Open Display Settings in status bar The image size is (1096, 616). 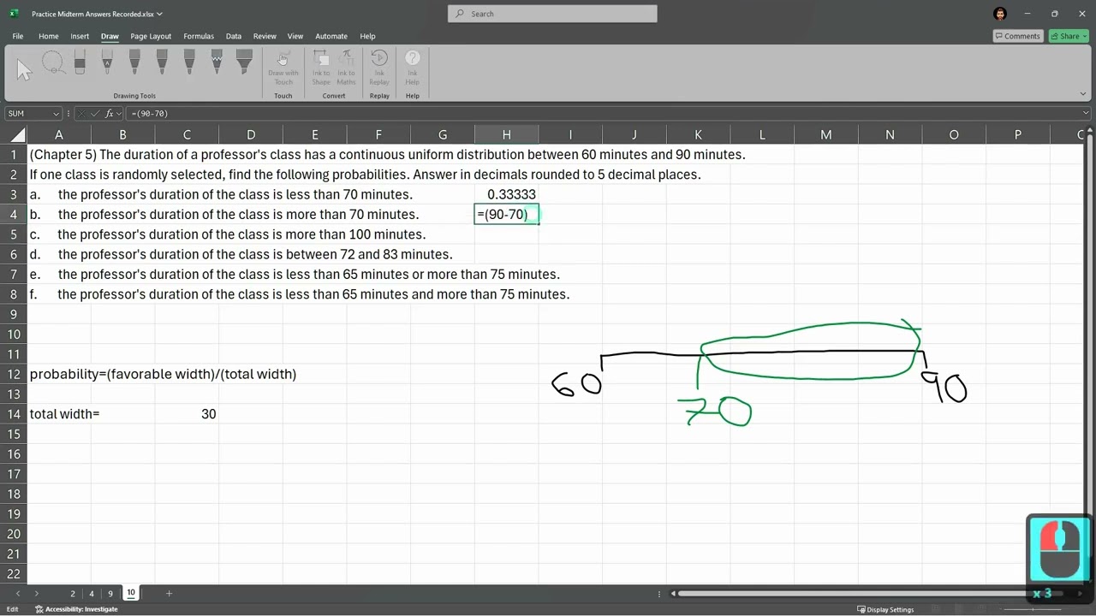(x=885, y=609)
